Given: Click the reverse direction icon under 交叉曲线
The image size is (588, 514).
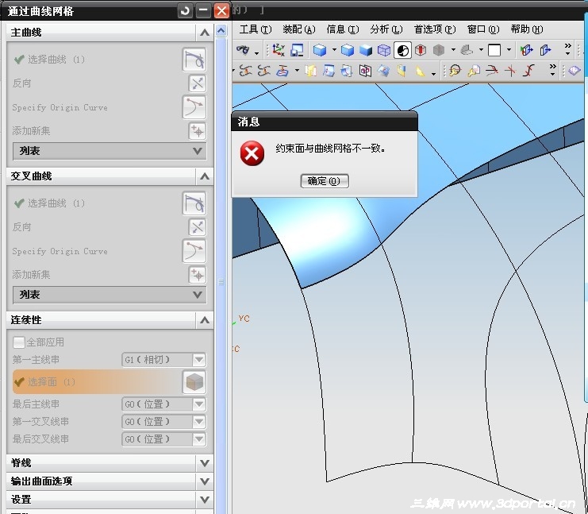Looking at the screenshot, I should click(198, 227).
